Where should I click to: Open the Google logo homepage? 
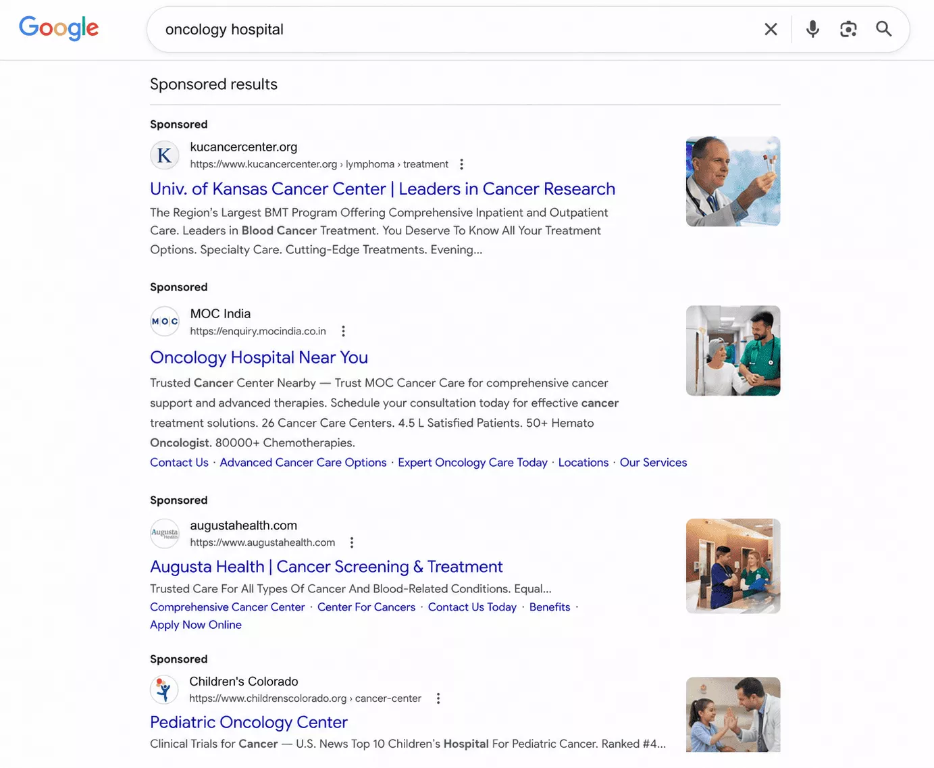59,28
